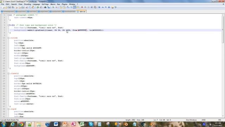Viewport: 225px width, 127px height.
Task: Open the ? help menu
Action: 77,4
